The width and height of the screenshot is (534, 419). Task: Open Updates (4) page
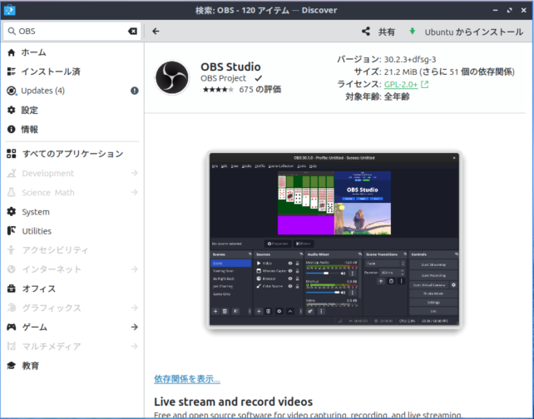(72, 91)
